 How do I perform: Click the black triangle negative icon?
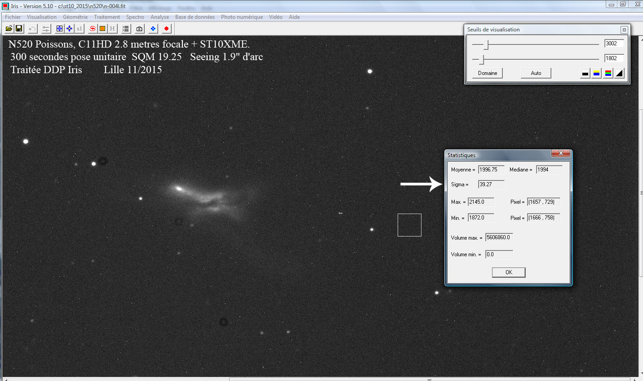point(620,73)
